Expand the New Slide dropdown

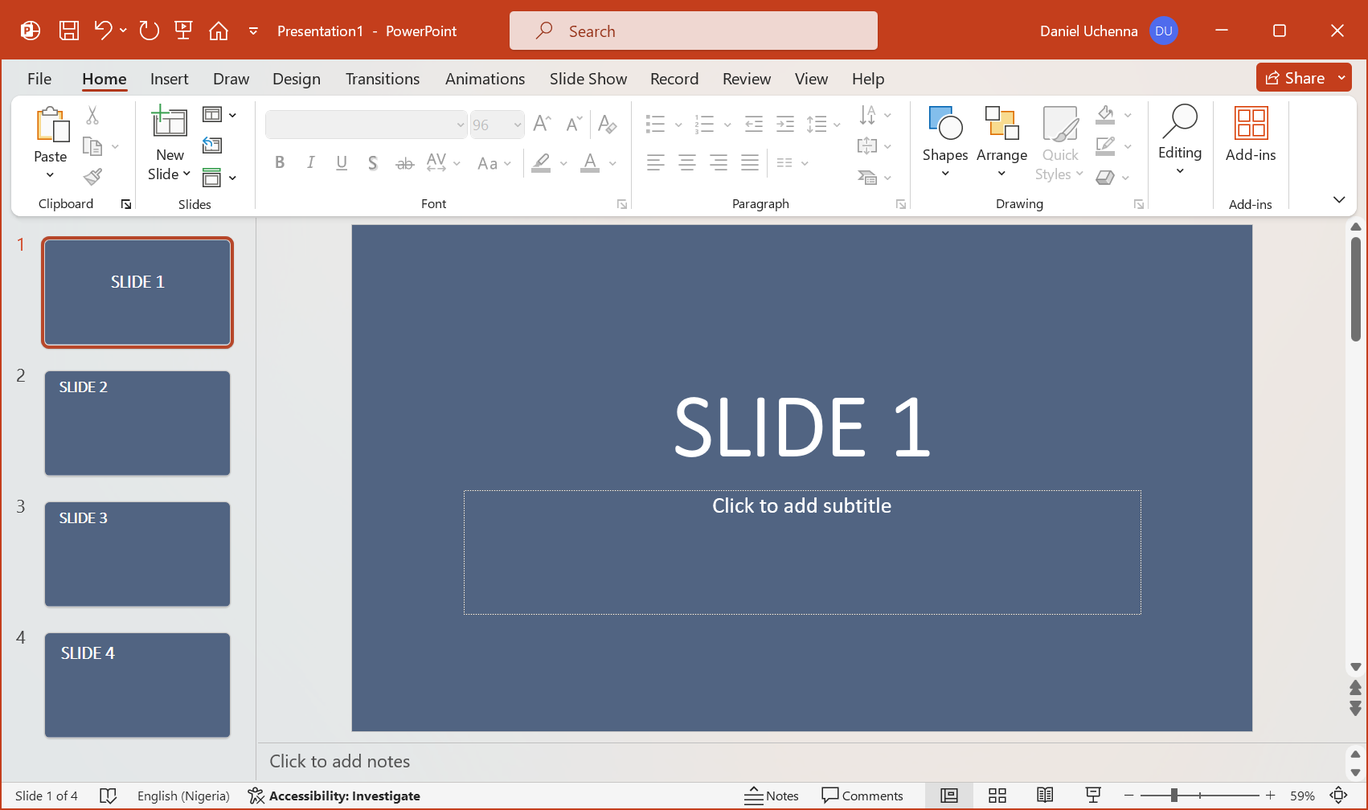pos(186,174)
